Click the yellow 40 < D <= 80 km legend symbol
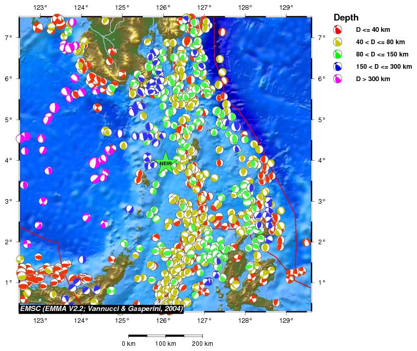 pos(337,42)
